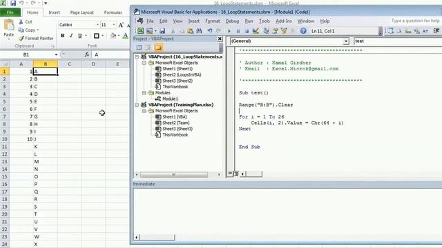Click Procedure View button below code window
442x248 pixels.
[230, 174]
